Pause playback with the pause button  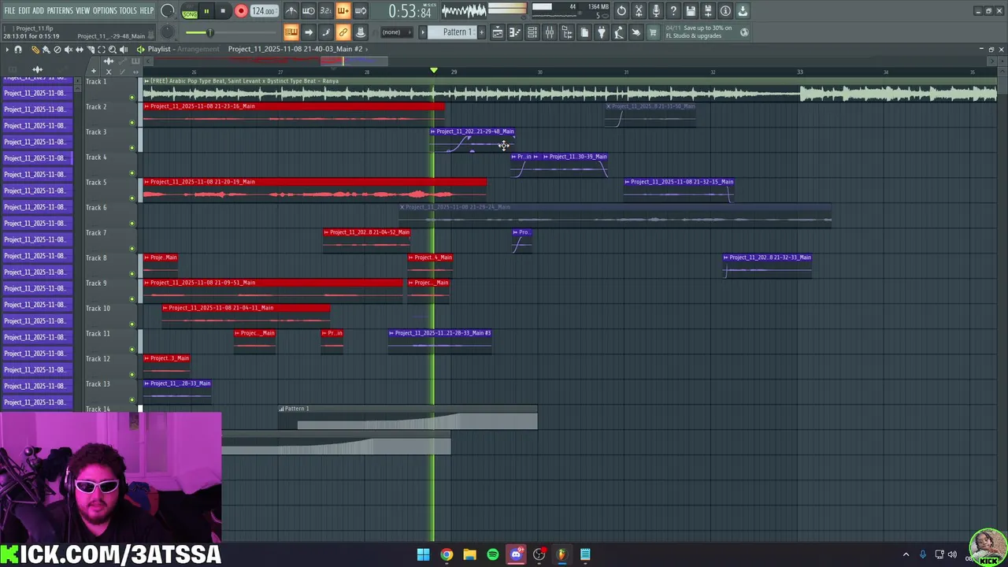pyautogui.click(x=206, y=11)
